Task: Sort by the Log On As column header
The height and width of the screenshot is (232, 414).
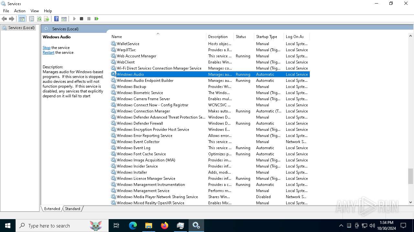Action: coord(297,37)
